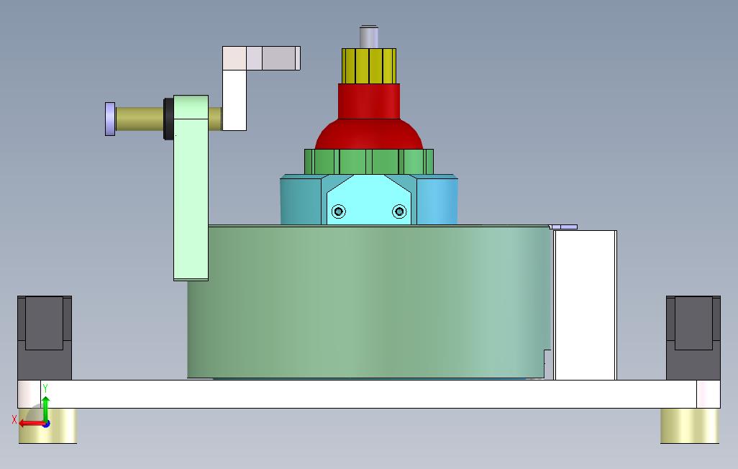Viewport: 738px width, 469px height.
Task: Select the large green cylindrical body
Action: [368, 301]
